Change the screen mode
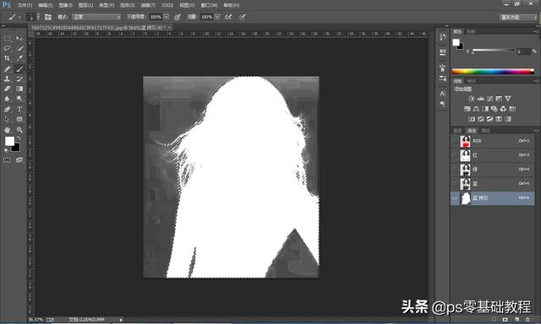The height and width of the screenshot is (324, 541). pos(19,159)
